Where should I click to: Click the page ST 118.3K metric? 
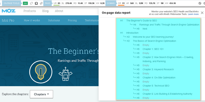pyautogui.click(x=89, y=3)
